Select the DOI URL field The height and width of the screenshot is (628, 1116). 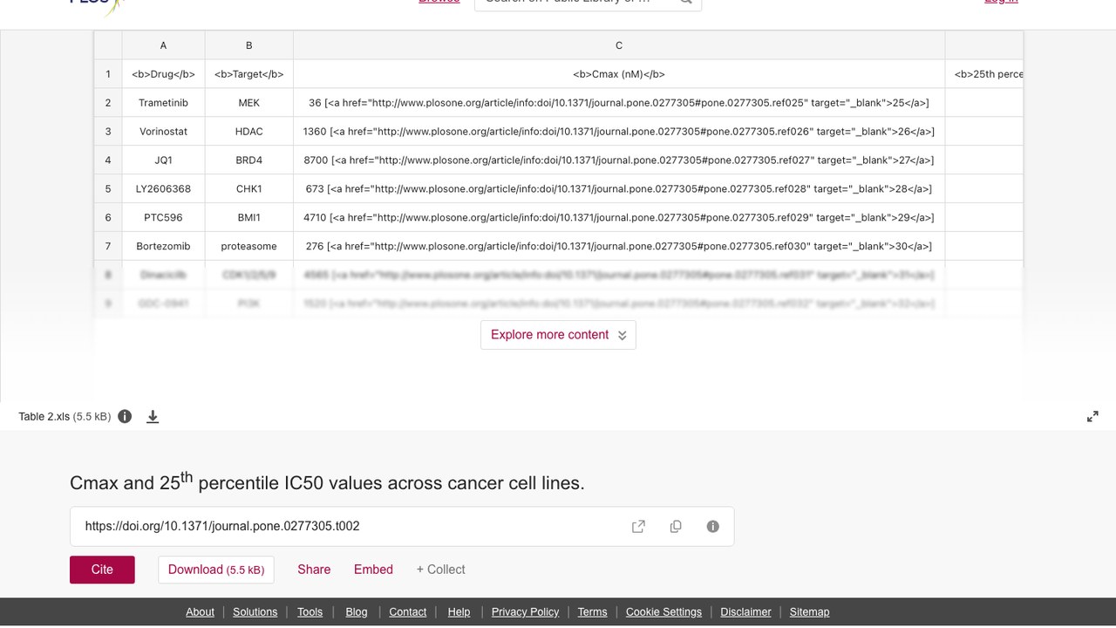coord(402,527)
